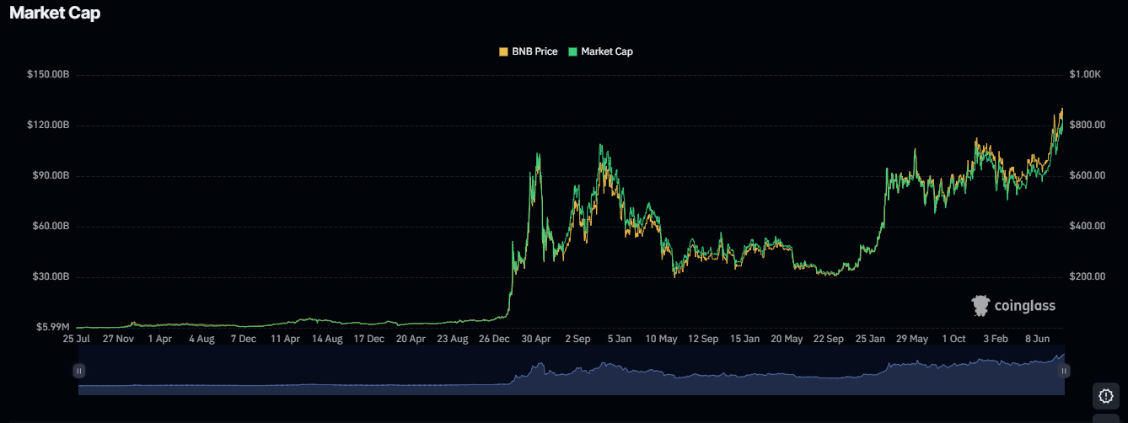Click the 25 Jul date axis label
This screenshot has width=1128, height=423.
pyautogui.click(x=77, y=339)
